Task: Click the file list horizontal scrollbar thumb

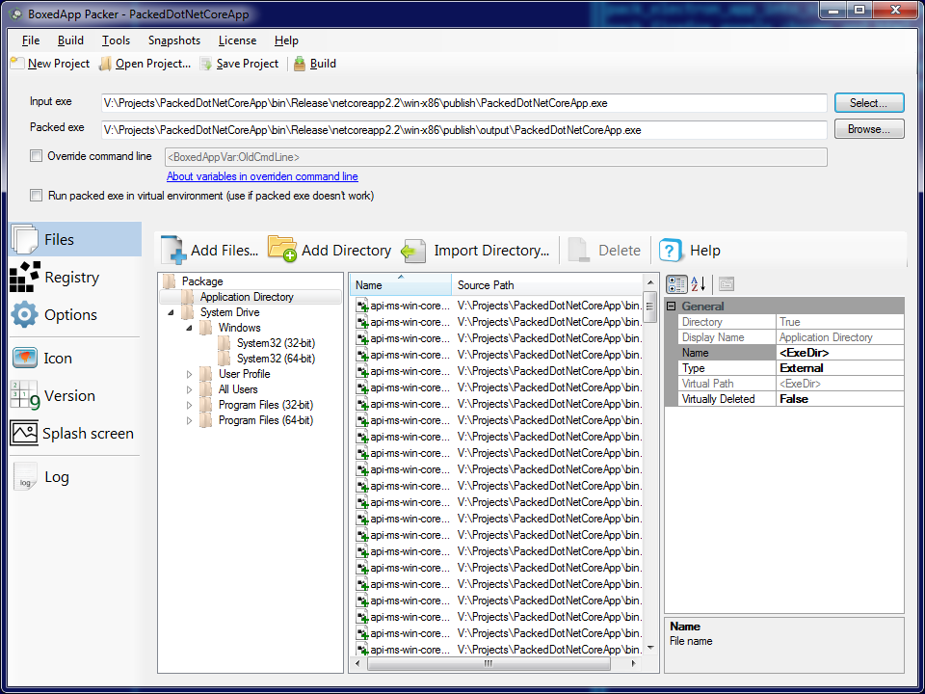Action: click(x=489, y=663)
